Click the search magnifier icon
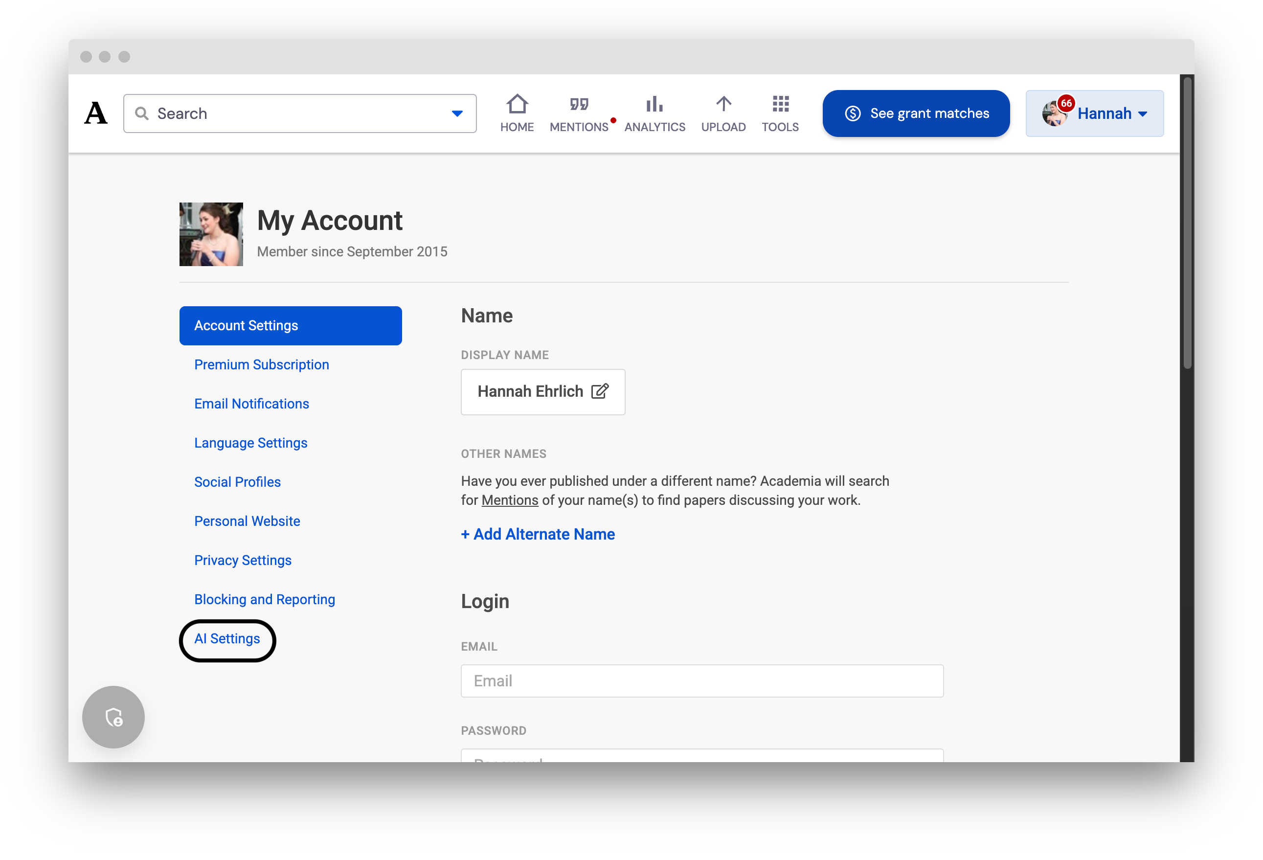 click(142, 113)
